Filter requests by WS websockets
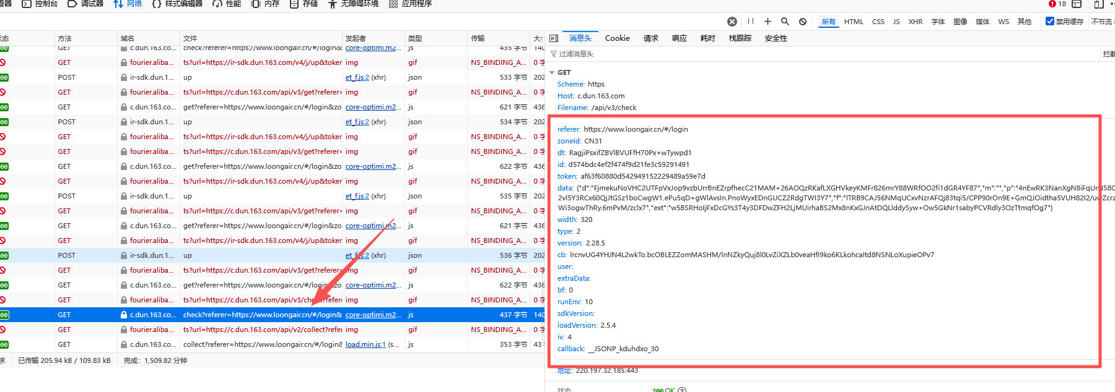The width and height of the screenshot is (1115, 392). coord(1003,22)
